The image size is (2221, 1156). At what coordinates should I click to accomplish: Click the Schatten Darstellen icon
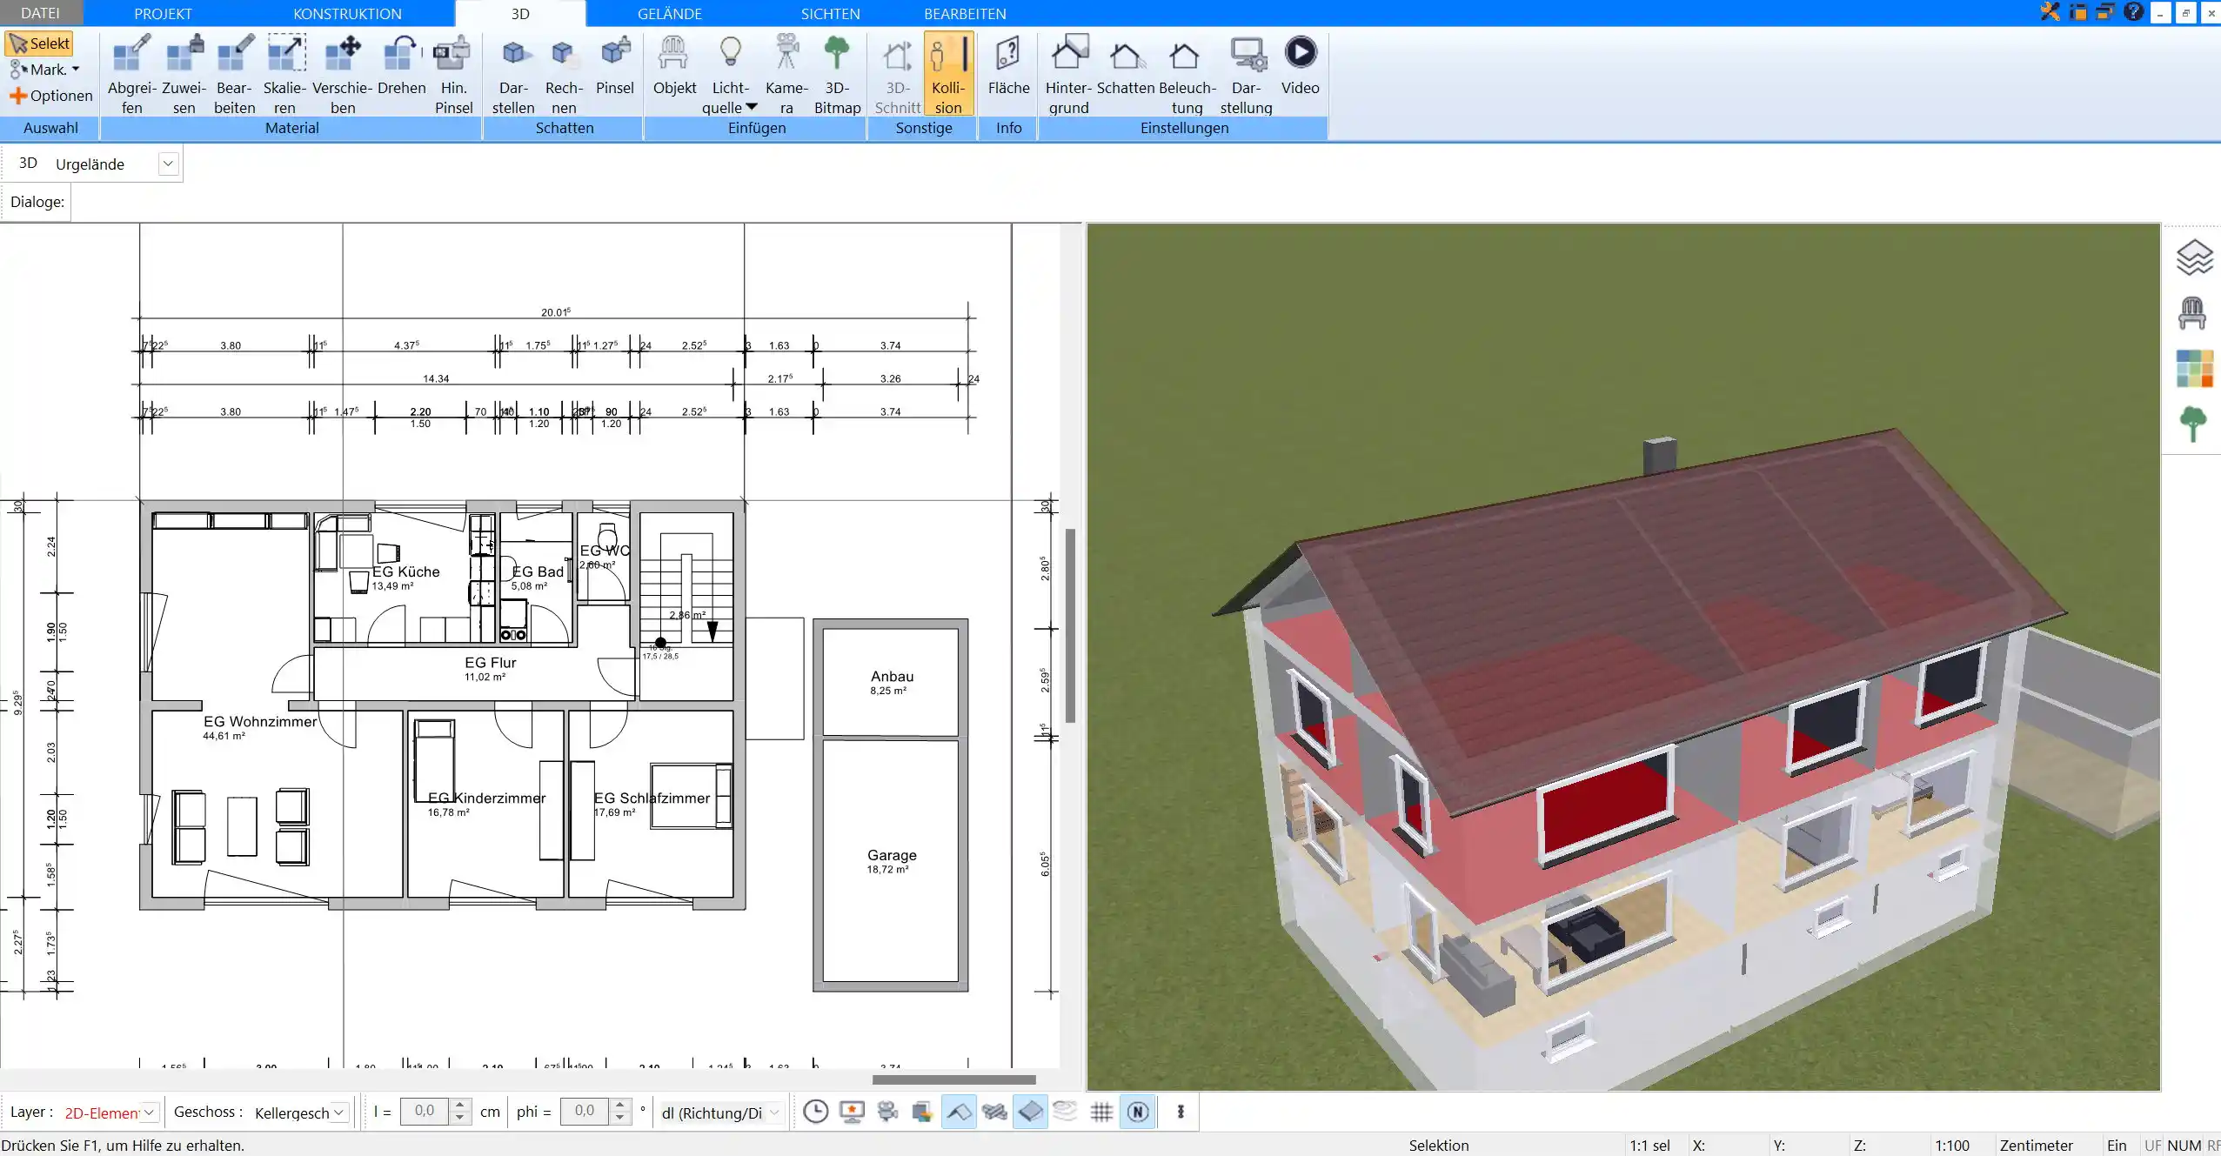pos(514,74)
